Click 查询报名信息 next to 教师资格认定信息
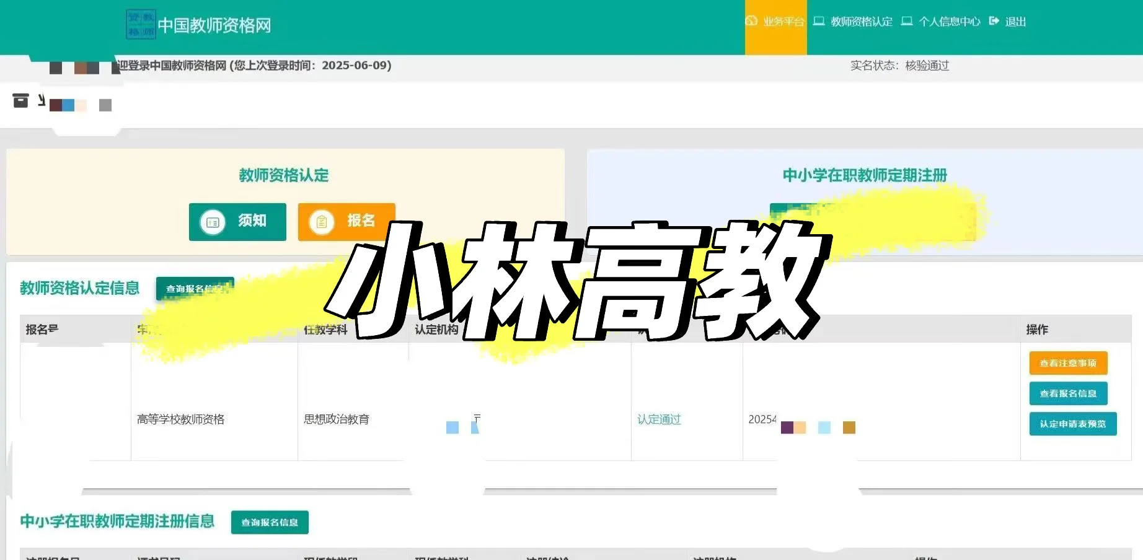1143x560 pixels. pyautogui.click(x=195, y=288)
